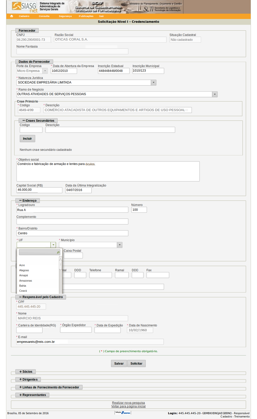Click the Logradouro field
The height and width of the screenshot is (419, 257).
coord(72,210)
